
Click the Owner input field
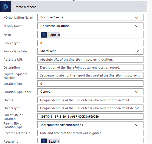[90, 100]
